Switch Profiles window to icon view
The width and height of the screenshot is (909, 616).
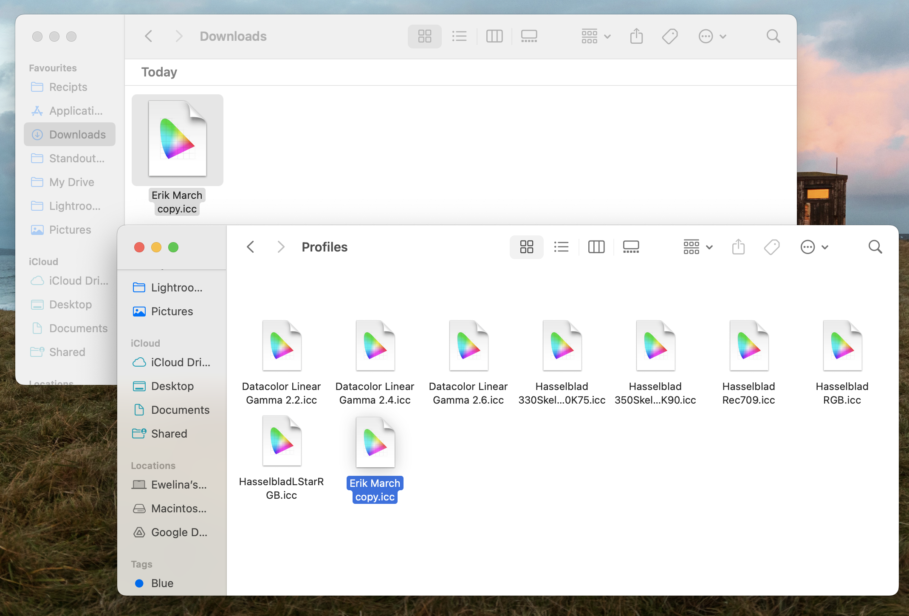[x=526, y=247]
